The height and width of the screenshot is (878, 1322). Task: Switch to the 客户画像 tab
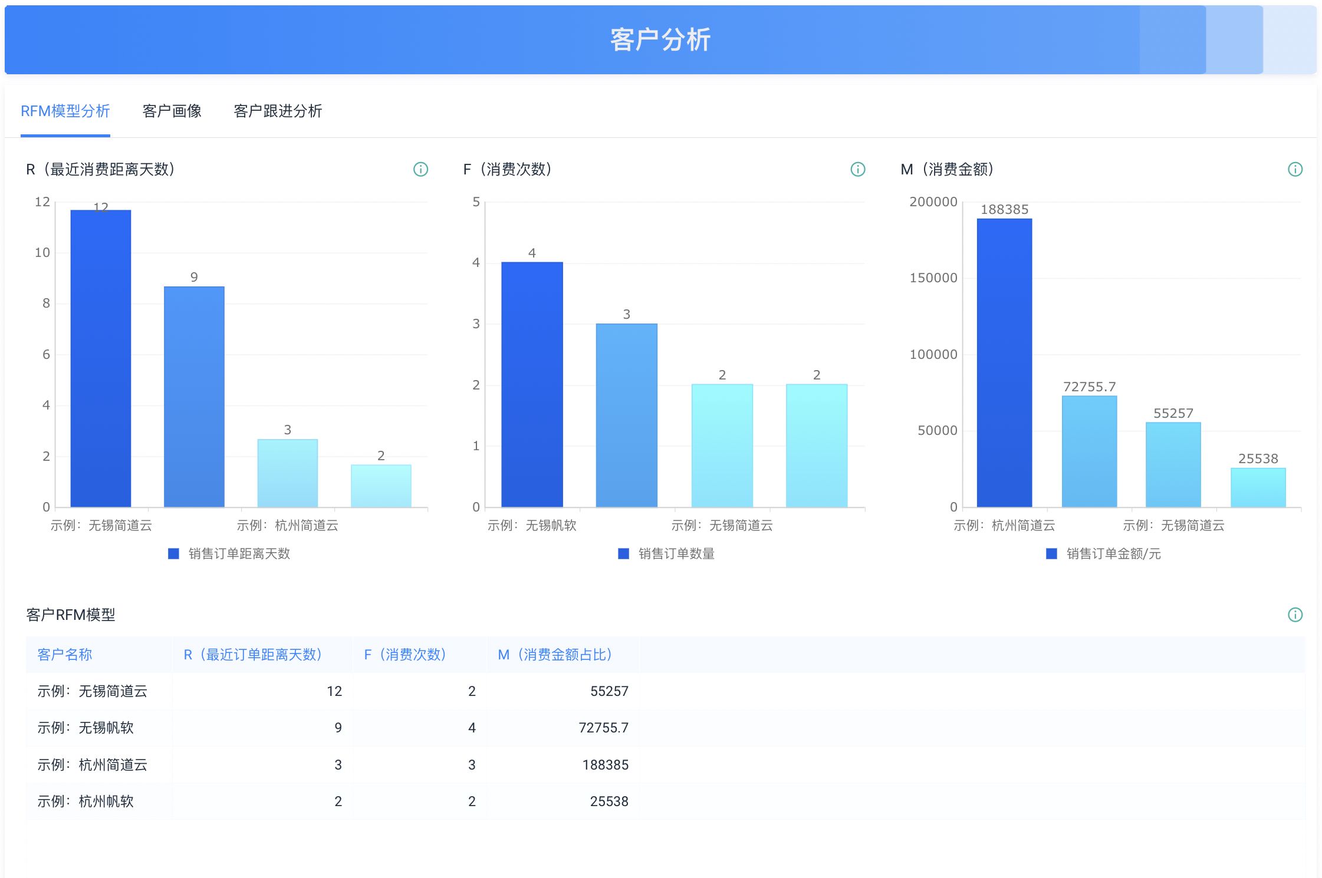172,111
